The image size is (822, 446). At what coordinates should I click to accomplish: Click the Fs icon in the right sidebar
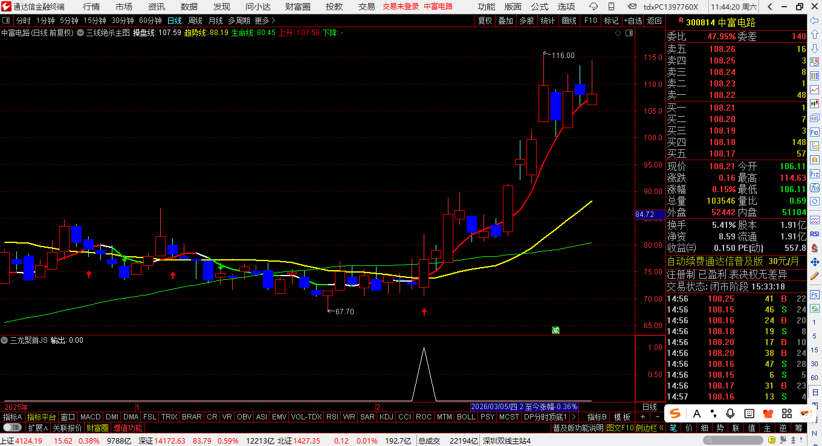click(815, 294)
